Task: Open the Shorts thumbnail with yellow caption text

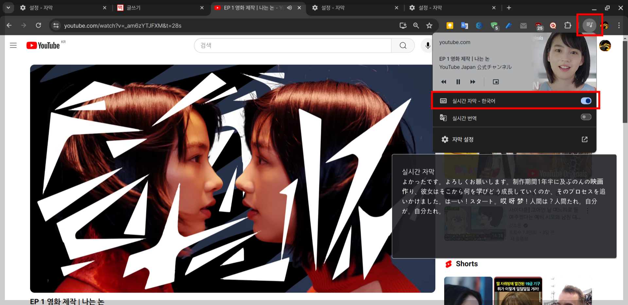Action: (x=518, y=291)
